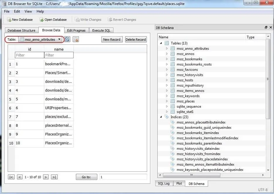Click the name column Filter field
Image resolution: width=274 pixels, height=194 pixels.
click(x=59, y=55)
